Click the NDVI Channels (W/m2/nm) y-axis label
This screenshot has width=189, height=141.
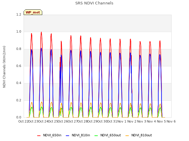(4, 67)
